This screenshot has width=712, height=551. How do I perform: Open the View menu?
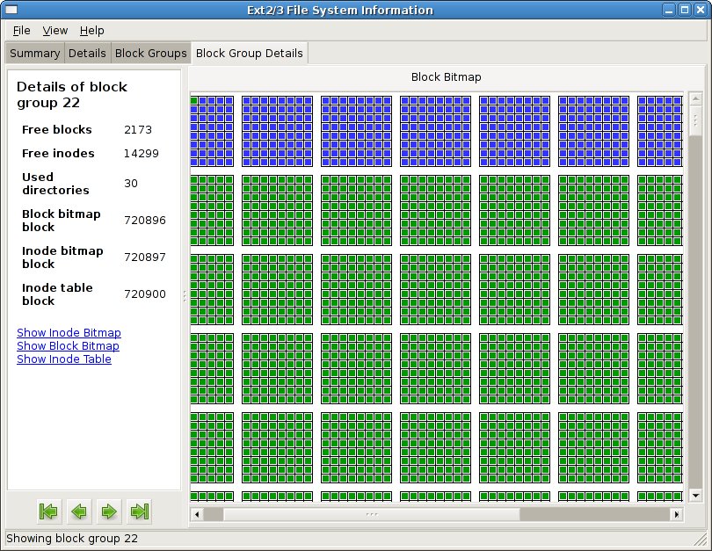coord(54,31)
